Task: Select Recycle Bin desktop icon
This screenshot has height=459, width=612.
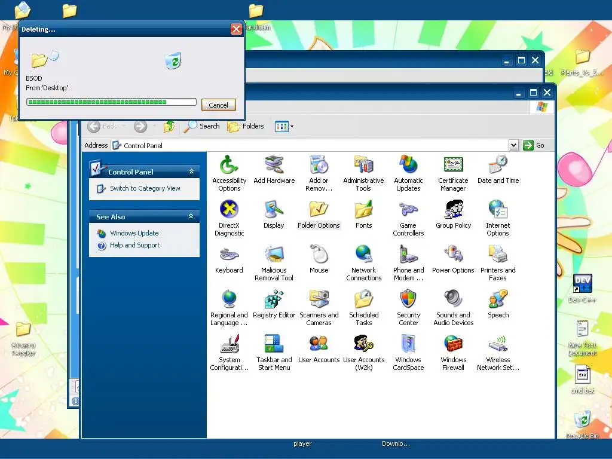Action: (582, 424)
